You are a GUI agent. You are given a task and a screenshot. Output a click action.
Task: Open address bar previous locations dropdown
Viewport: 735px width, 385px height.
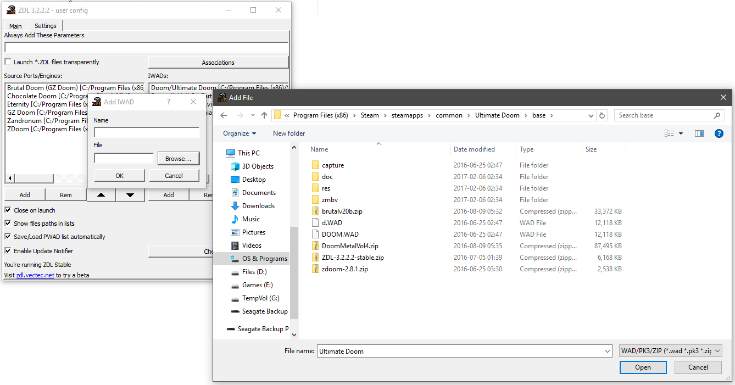[x=591, y=115]
